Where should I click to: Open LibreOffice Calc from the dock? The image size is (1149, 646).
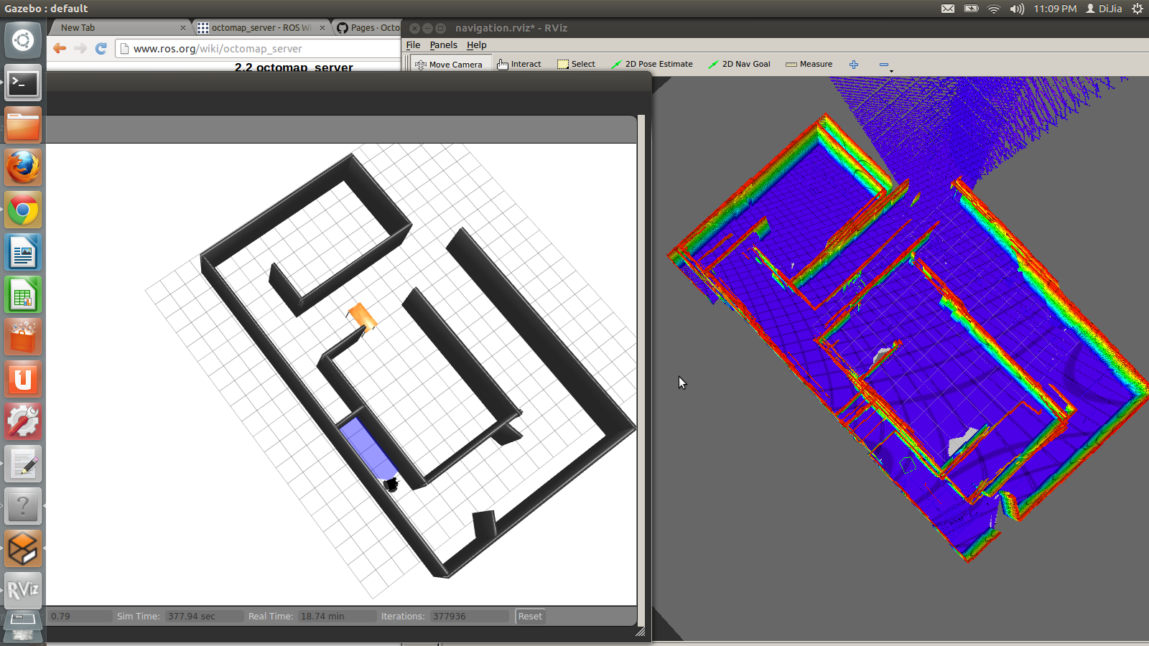click(x=23, y=295)
